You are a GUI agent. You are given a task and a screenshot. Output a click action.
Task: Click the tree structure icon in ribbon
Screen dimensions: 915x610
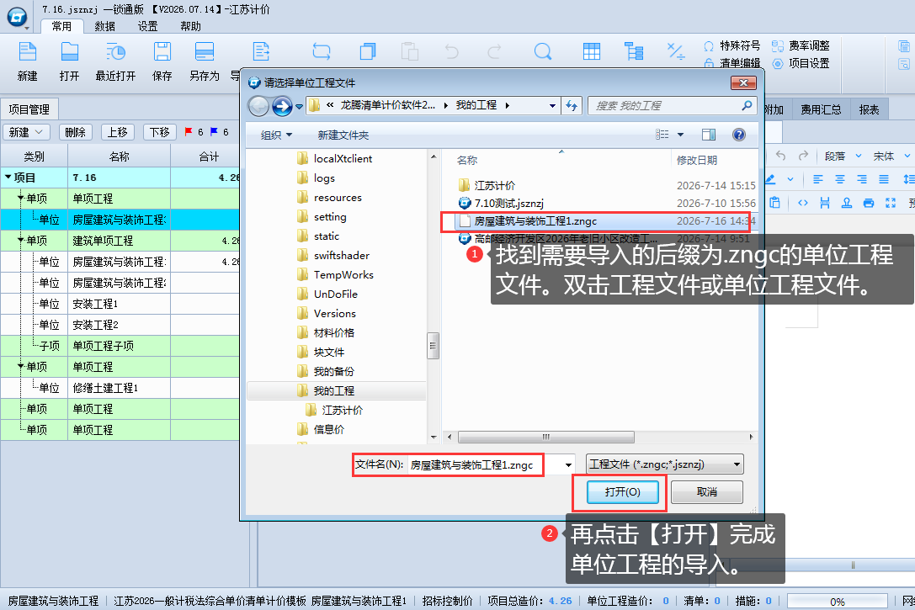[x=634, y=51]
